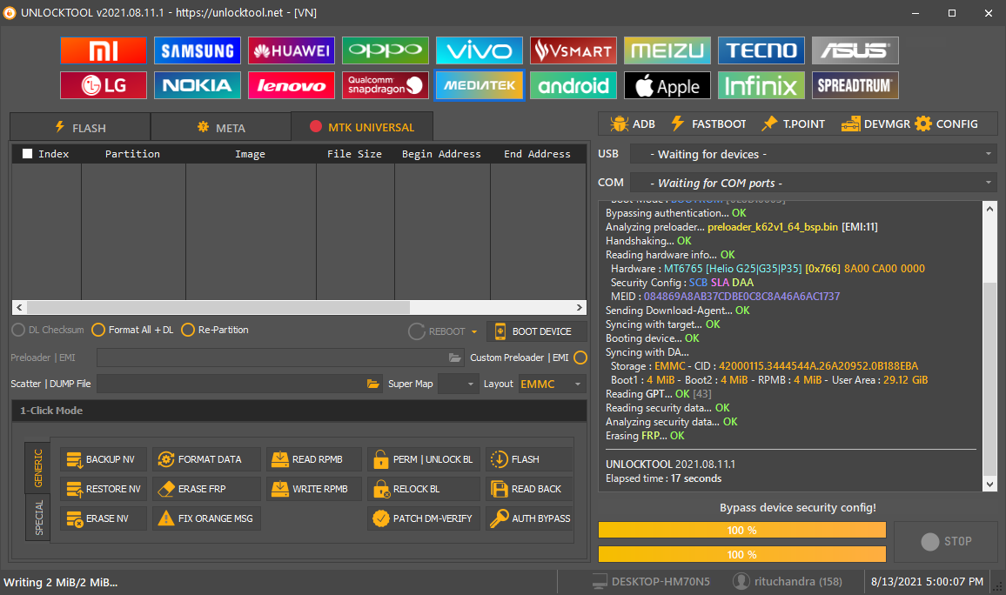Viewport: 1006px width, 595px height.
Task: Switch to the META tab
Action: (x=221, y=128)
